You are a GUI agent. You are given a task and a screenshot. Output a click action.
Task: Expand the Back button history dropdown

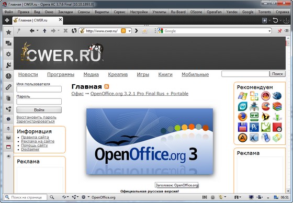pyautogui.click(x=37, y=30)
